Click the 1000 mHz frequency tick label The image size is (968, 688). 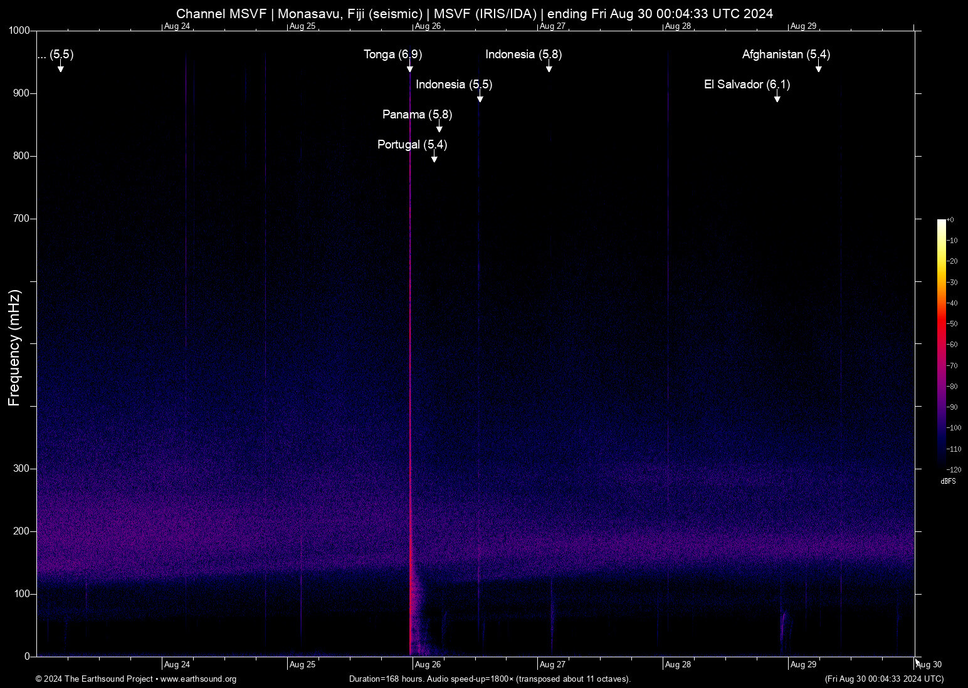(19, 31)
